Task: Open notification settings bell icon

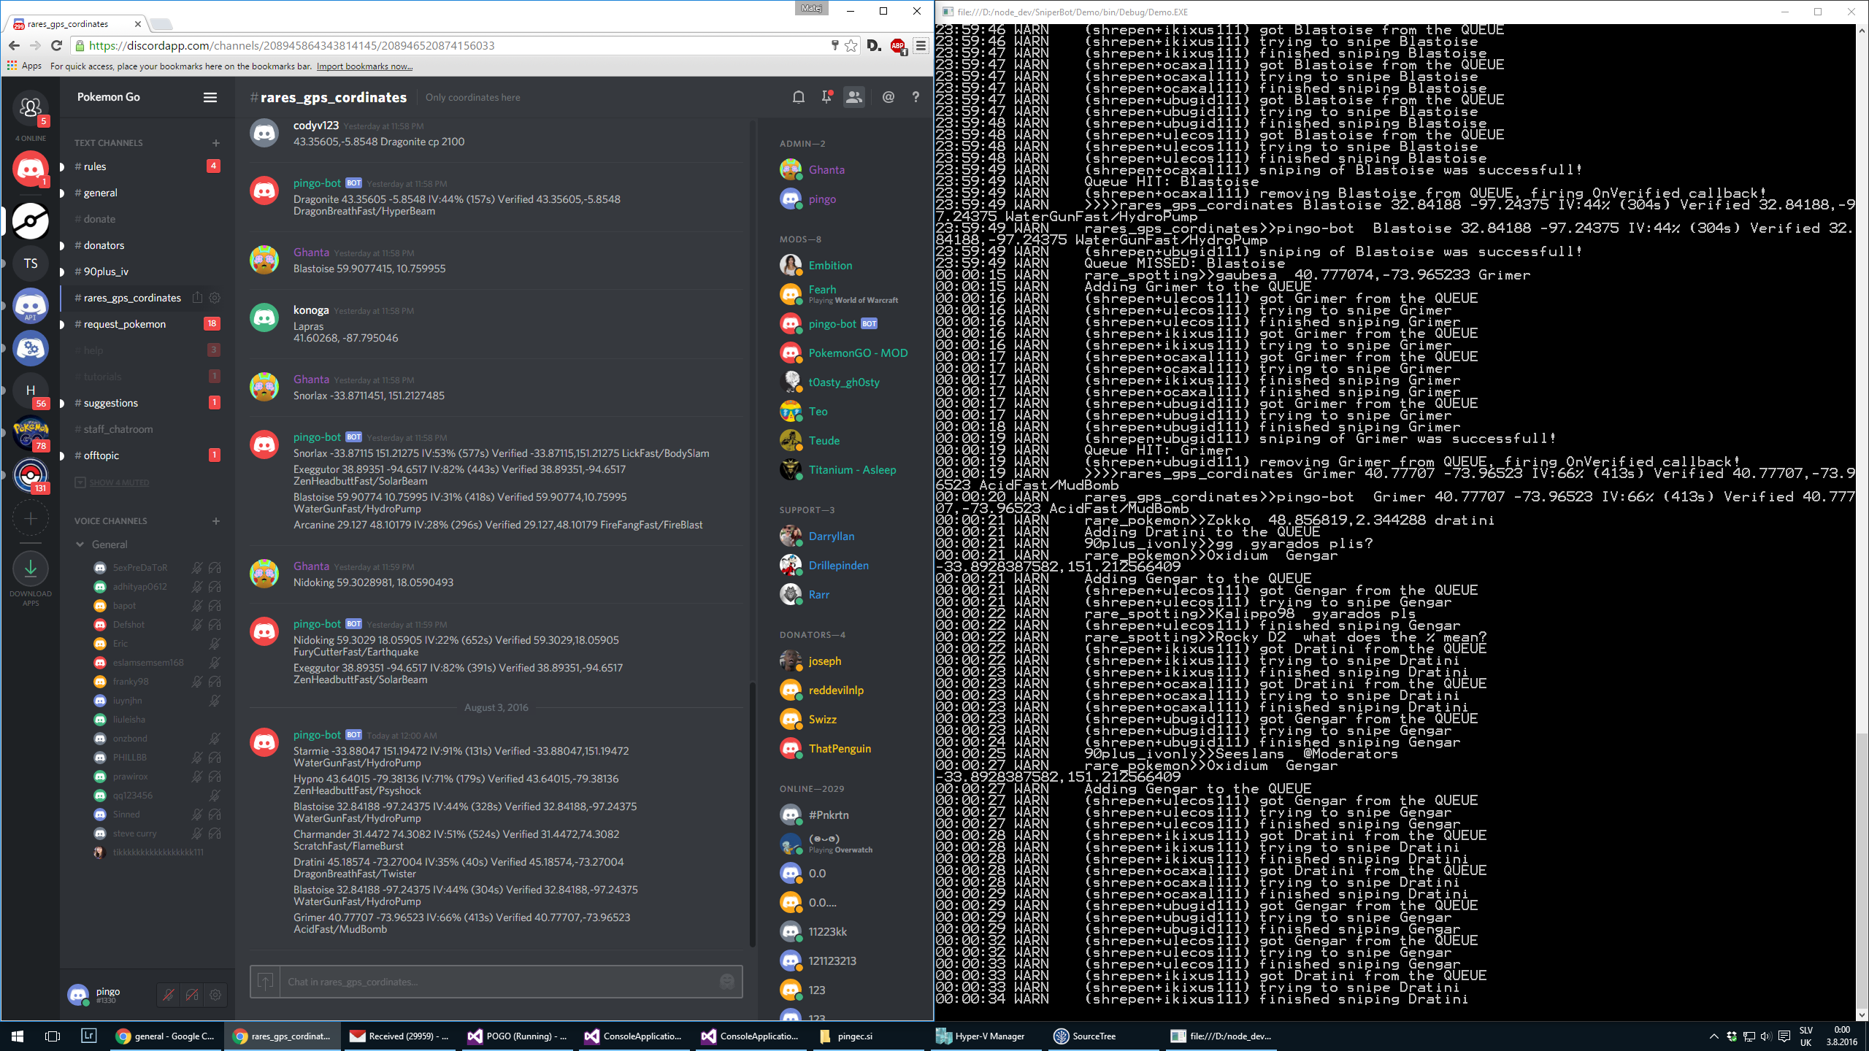Action: click(798, 97)
